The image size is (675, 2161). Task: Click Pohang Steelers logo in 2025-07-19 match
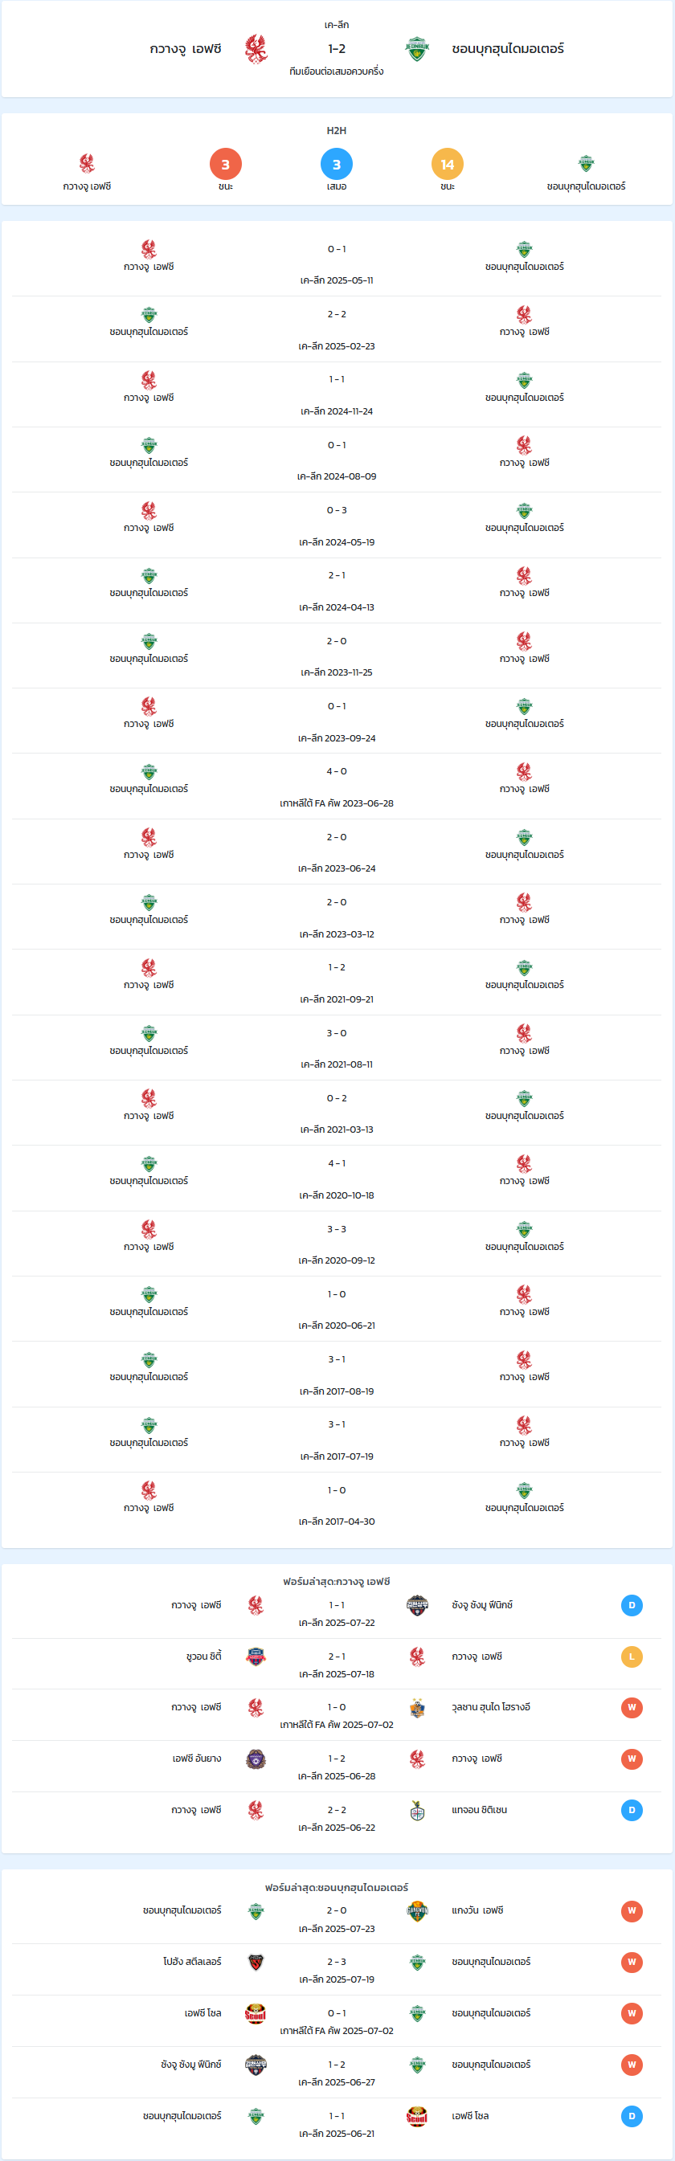click(256, 1963)
